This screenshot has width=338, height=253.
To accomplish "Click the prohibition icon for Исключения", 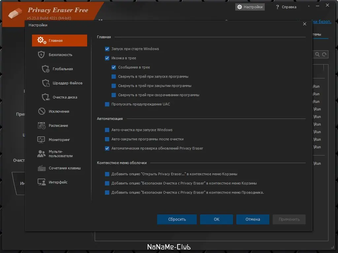I will click(x=42, y=111).
